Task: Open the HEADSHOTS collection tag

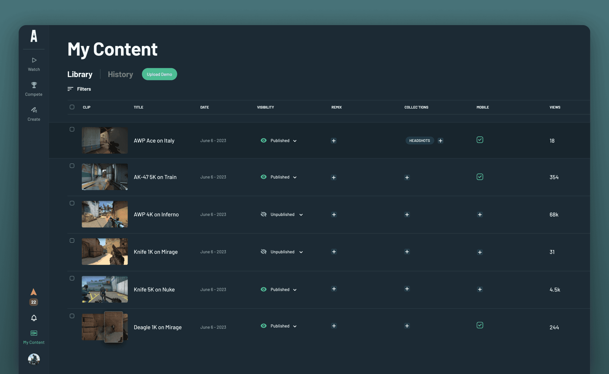Action: coord(420,141)
